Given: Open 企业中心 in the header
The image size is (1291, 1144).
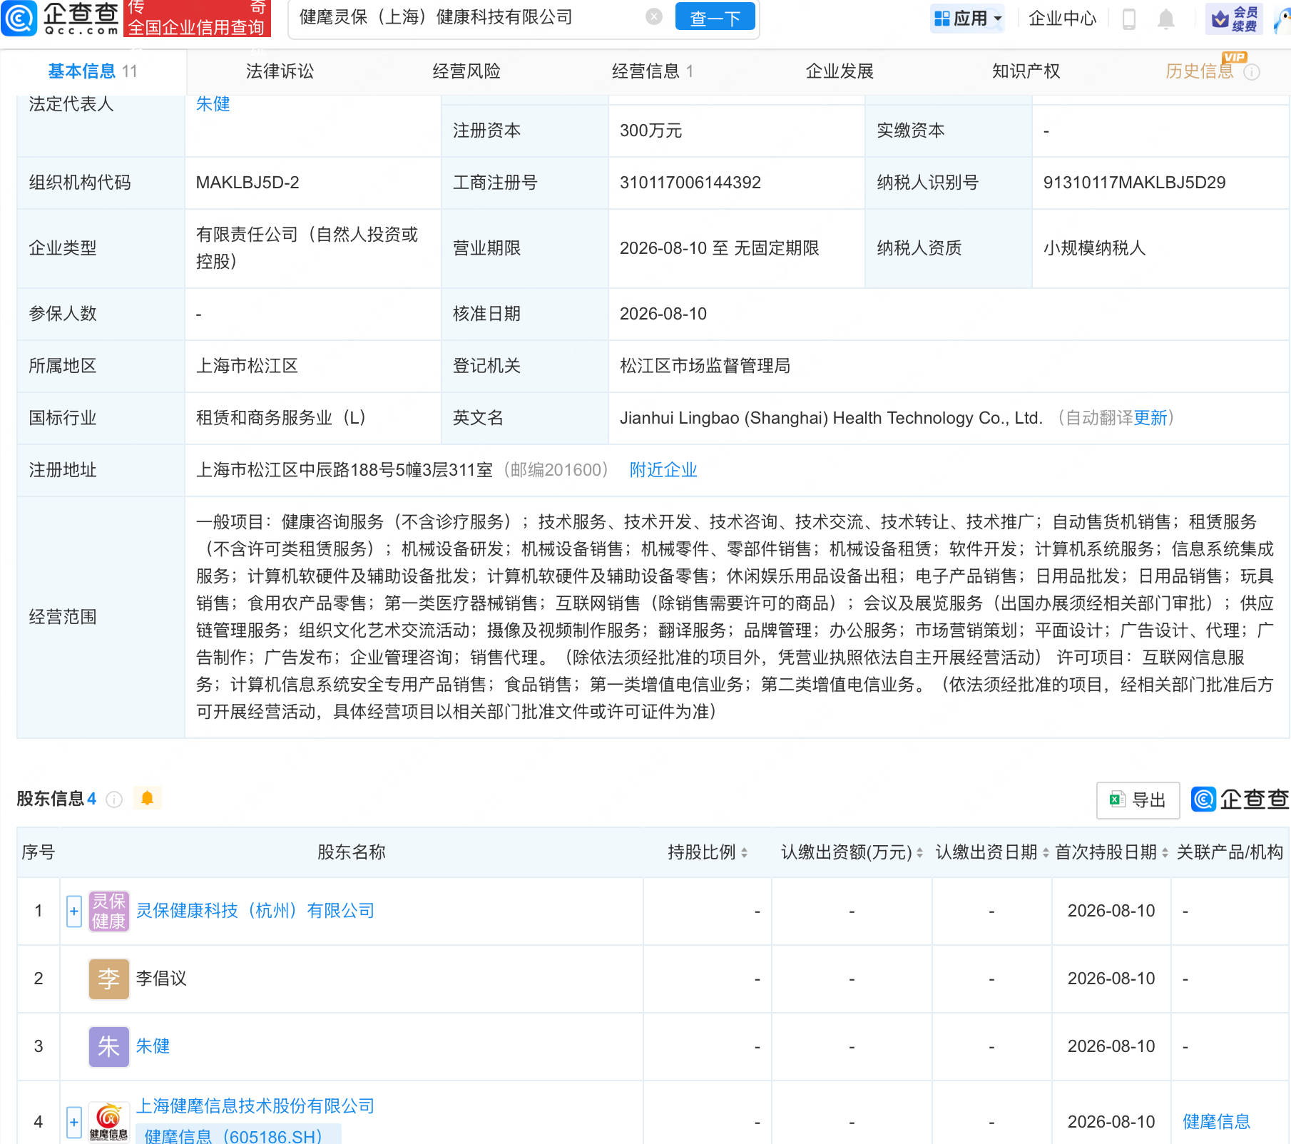Looking at the screenshot, I should [x=1062, y=19].
